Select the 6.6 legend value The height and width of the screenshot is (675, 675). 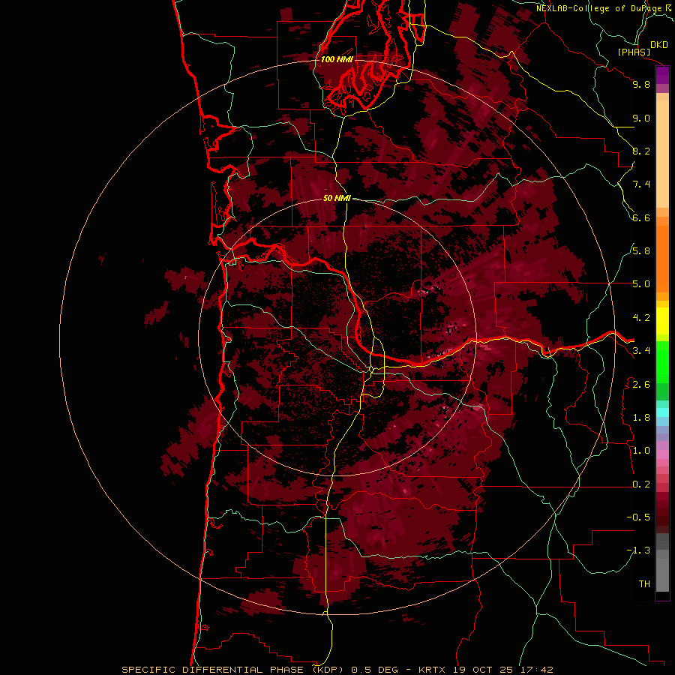(641, 217)
